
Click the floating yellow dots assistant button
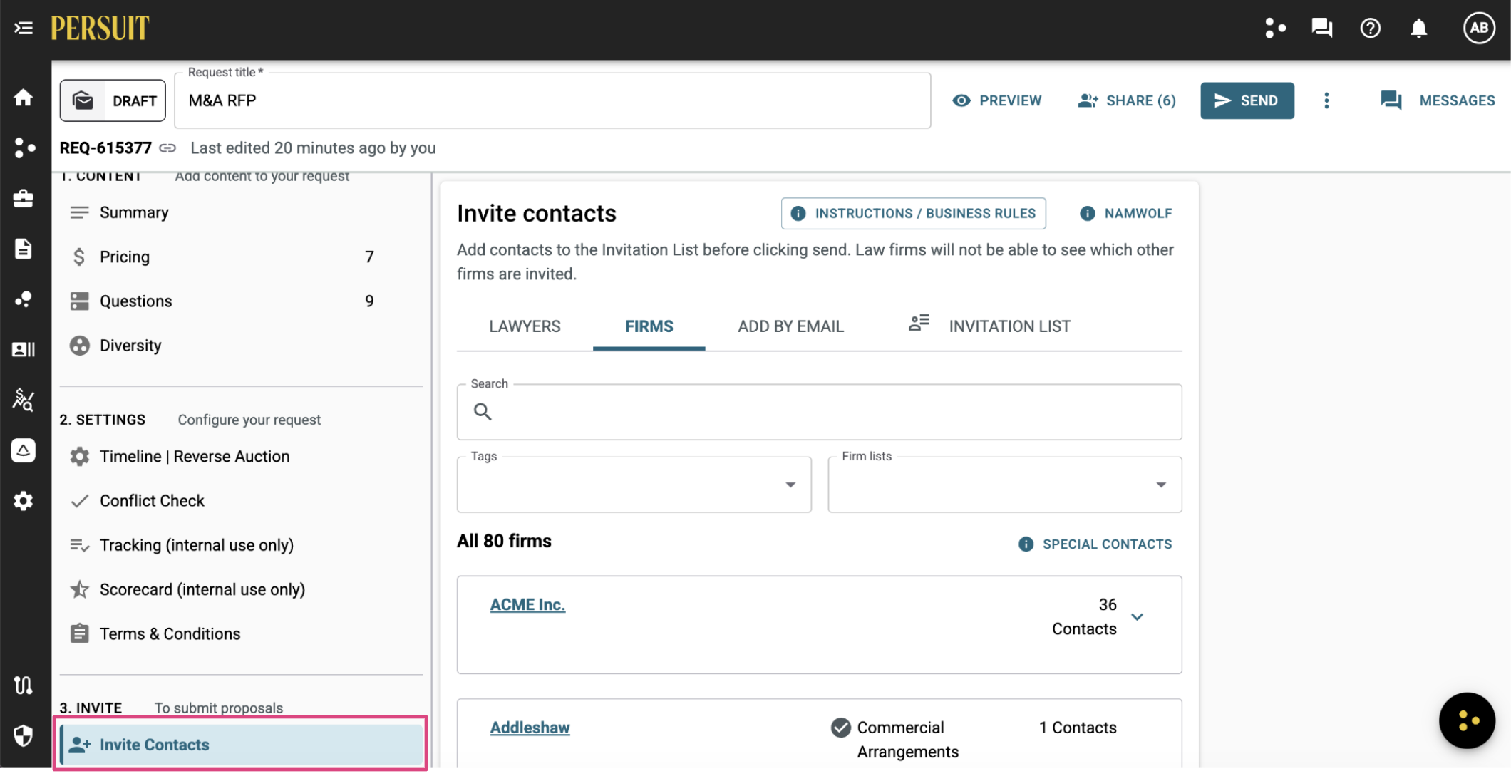1467,720
